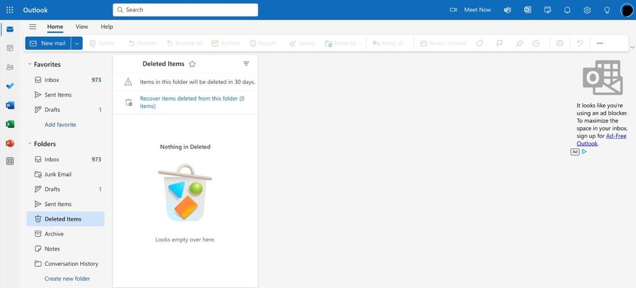Click the Undo arrow in the toolbar

click(x=580, y=43)
